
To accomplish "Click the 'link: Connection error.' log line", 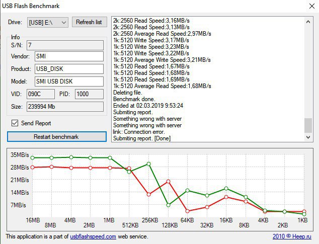I will (x=139, y=132).
